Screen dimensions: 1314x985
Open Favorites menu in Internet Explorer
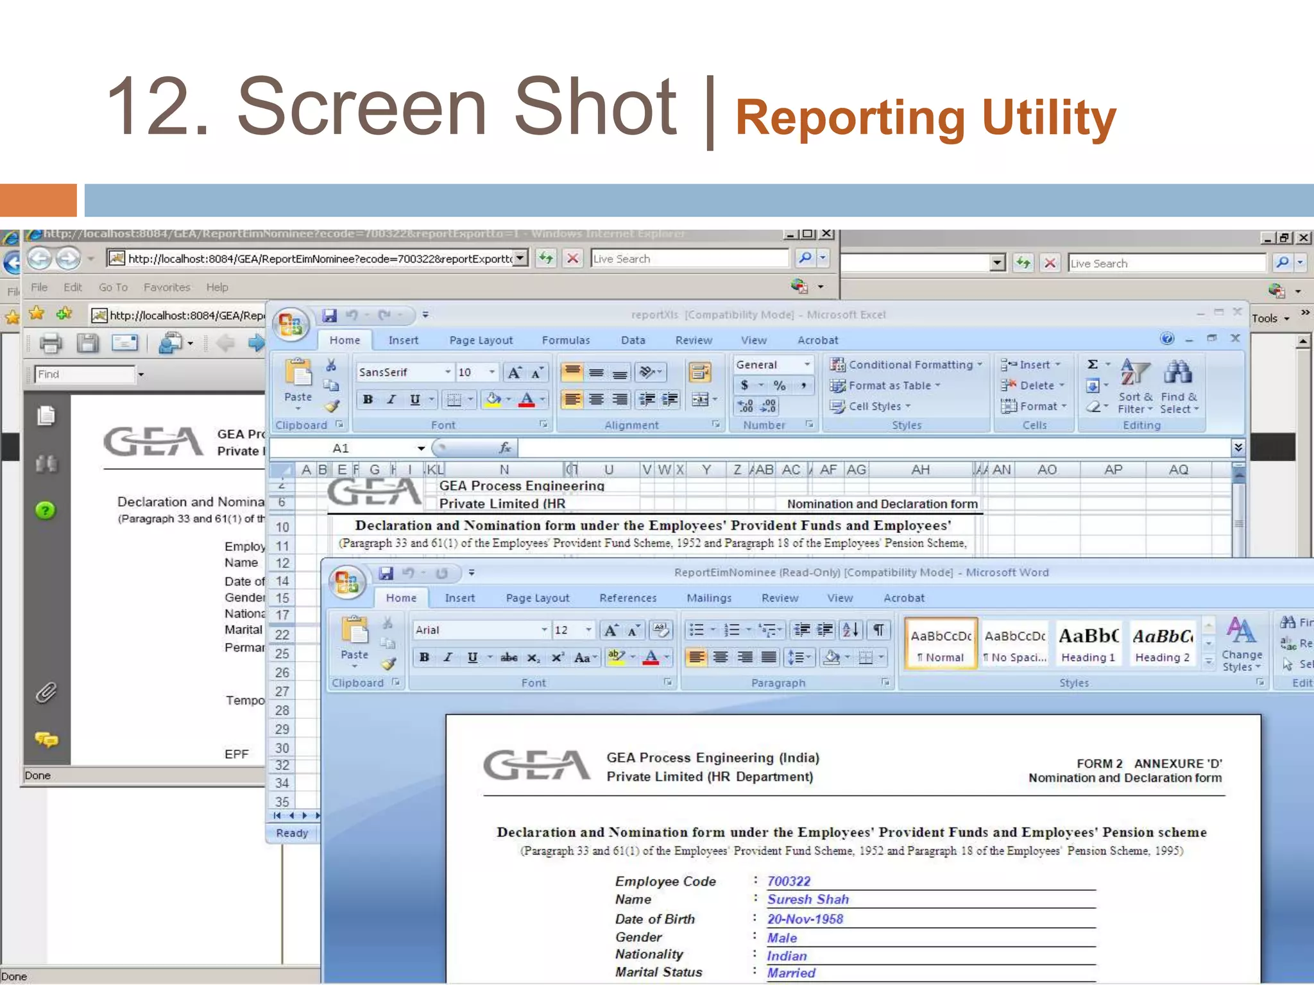pos(167,287)
